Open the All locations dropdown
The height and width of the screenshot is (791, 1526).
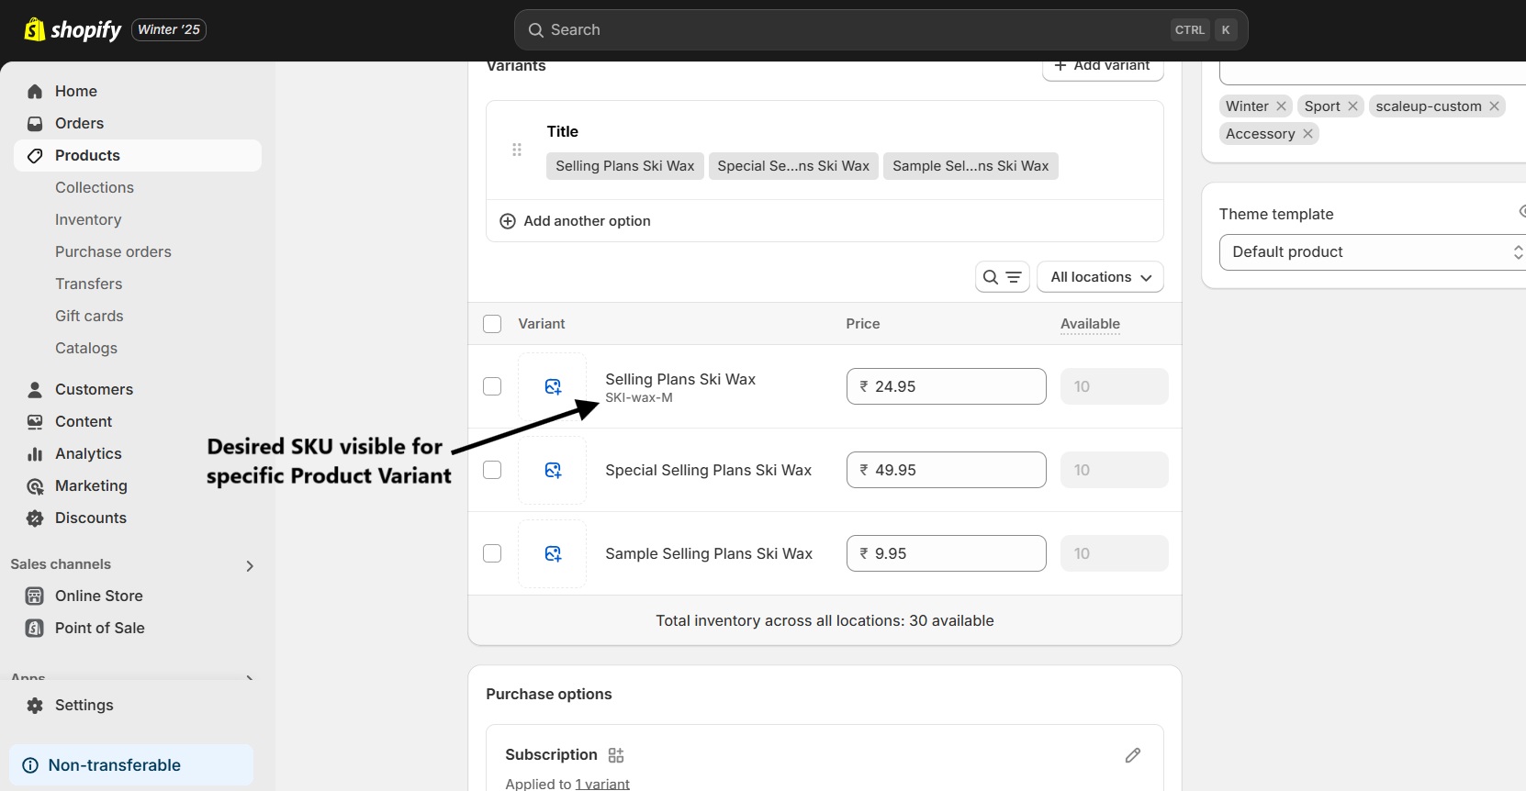[x=1100, y=277]
